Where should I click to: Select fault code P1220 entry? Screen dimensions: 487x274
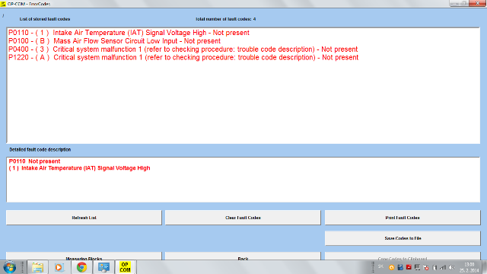183,58
